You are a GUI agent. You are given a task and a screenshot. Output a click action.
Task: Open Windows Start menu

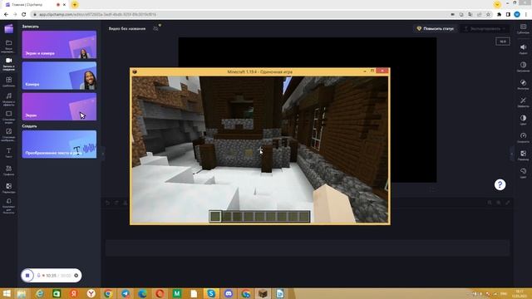pyautogui.click(x=7, y=293)
